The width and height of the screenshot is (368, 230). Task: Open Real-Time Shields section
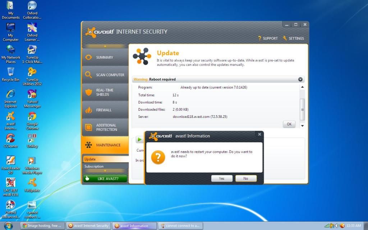click(105, 92)
